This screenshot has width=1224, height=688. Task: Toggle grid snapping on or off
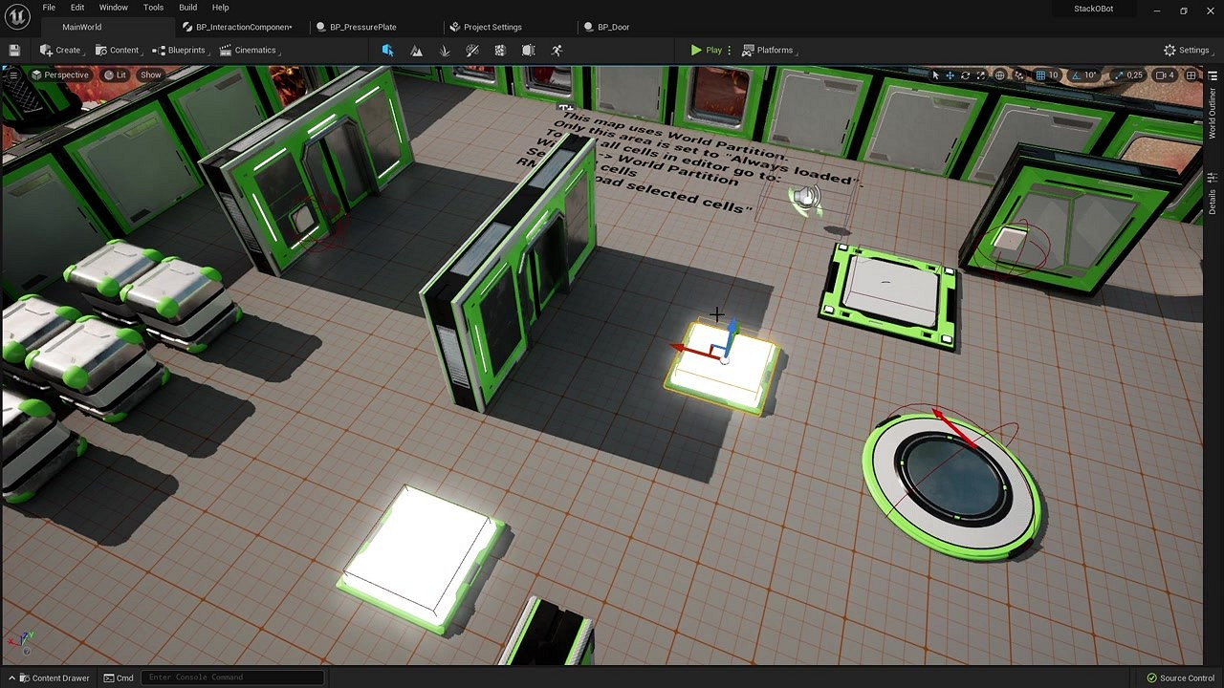pyautogui.click(x=1040, y=75)
